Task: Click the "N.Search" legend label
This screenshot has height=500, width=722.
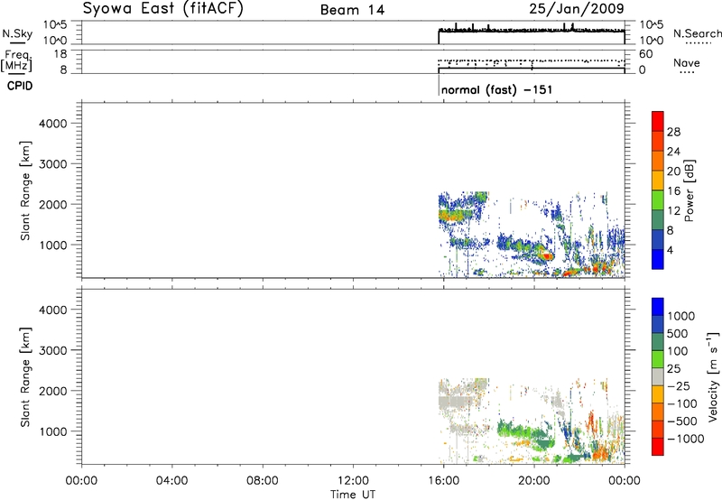Action: click(697, 33)
